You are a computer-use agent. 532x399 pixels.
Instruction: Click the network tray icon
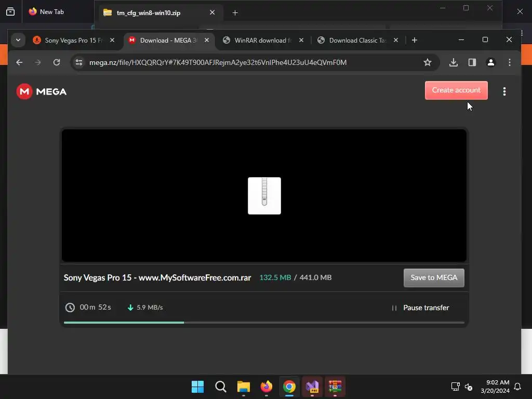pyautogui.click(x=455, y=387)
